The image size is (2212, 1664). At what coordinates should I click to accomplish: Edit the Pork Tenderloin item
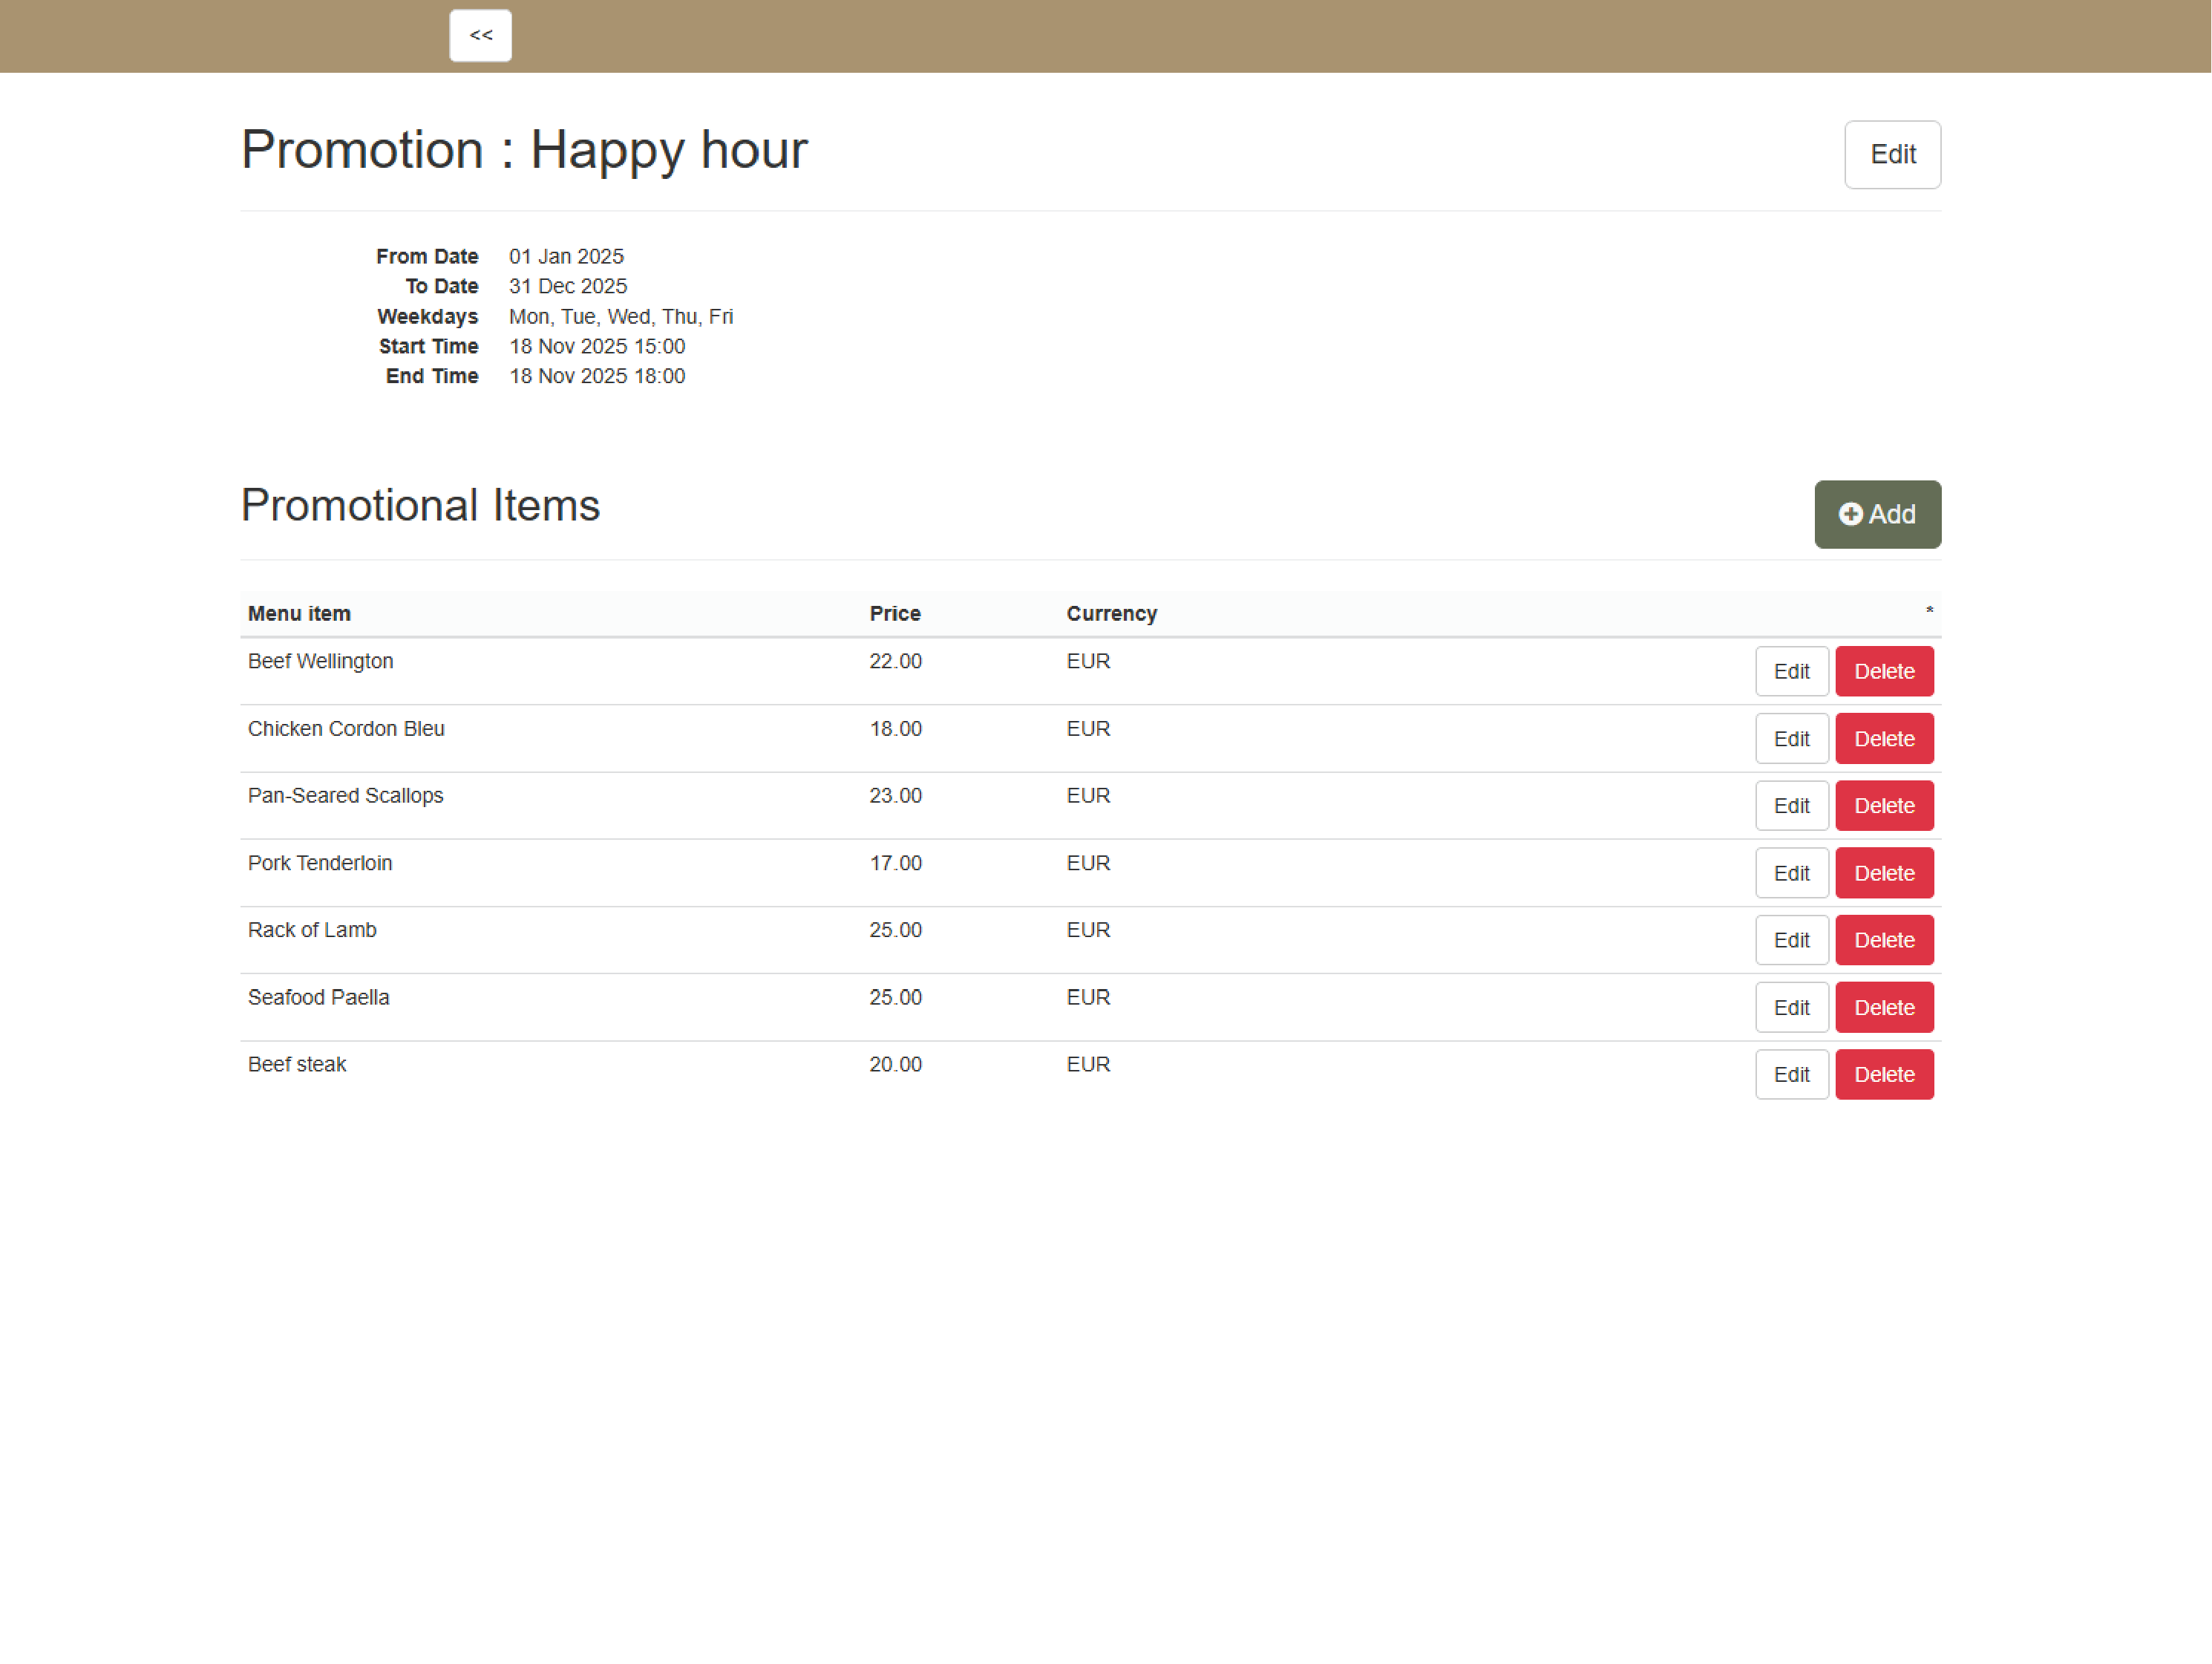[x=1791, y=872]
